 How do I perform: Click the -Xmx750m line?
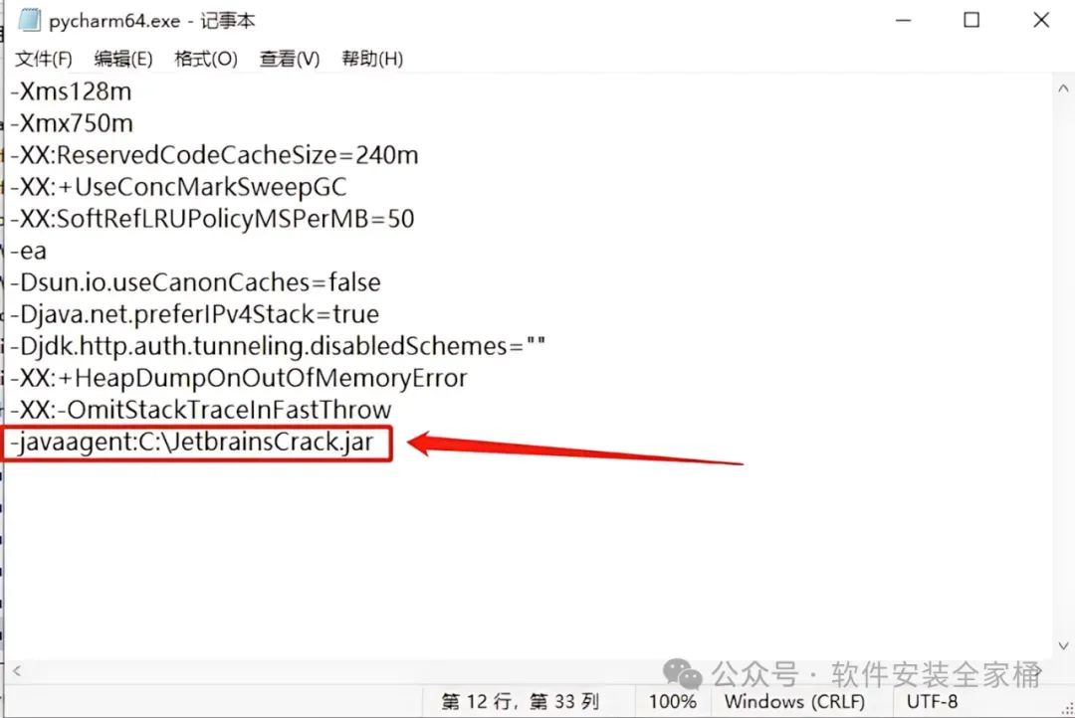click(72, 124)
